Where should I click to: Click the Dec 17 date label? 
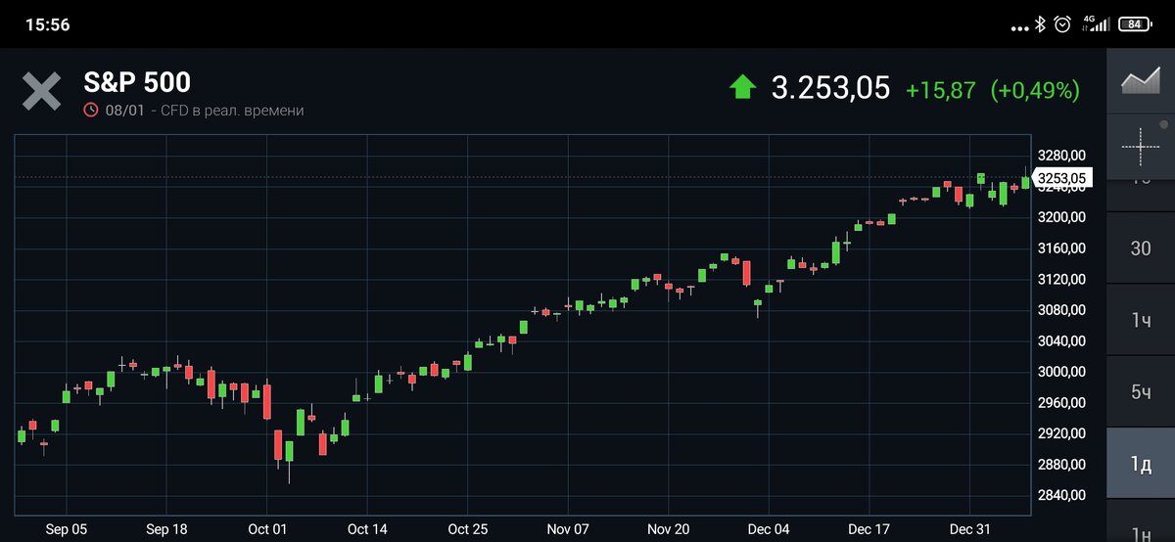(x=869, y=528)
